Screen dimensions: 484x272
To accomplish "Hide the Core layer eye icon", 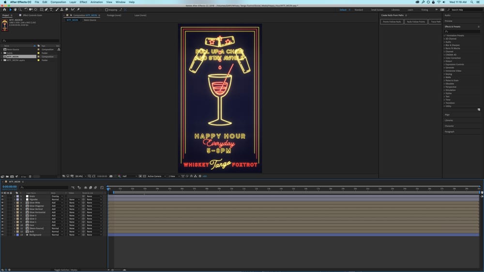I will tap(2, 225).
